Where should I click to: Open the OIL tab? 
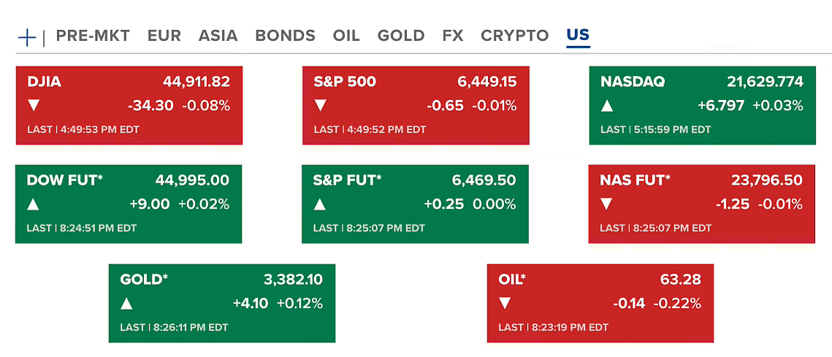346,36
